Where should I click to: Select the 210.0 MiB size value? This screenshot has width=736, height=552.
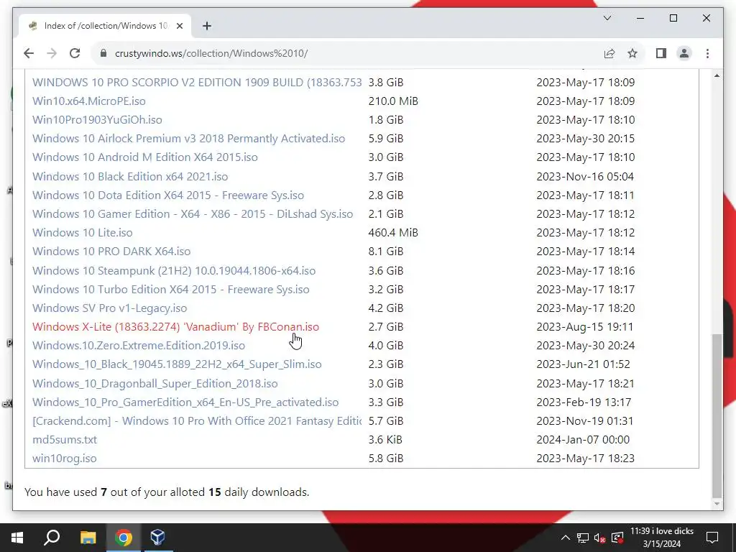[x=393, y=101]
